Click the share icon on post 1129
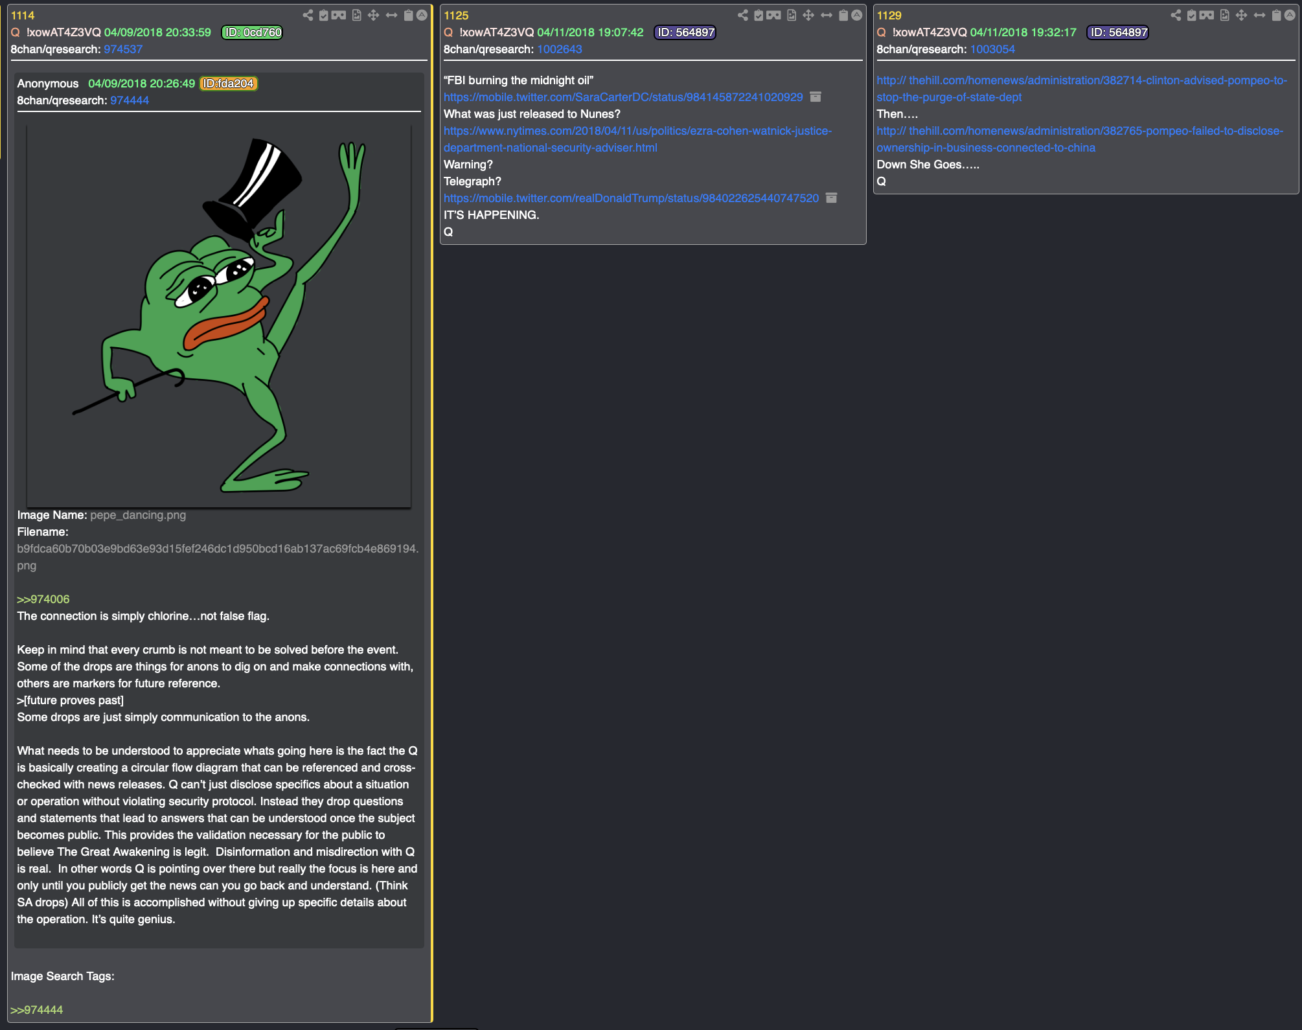The height and width of the screenshot is (1030, 1302). [x=1176, y=15]
